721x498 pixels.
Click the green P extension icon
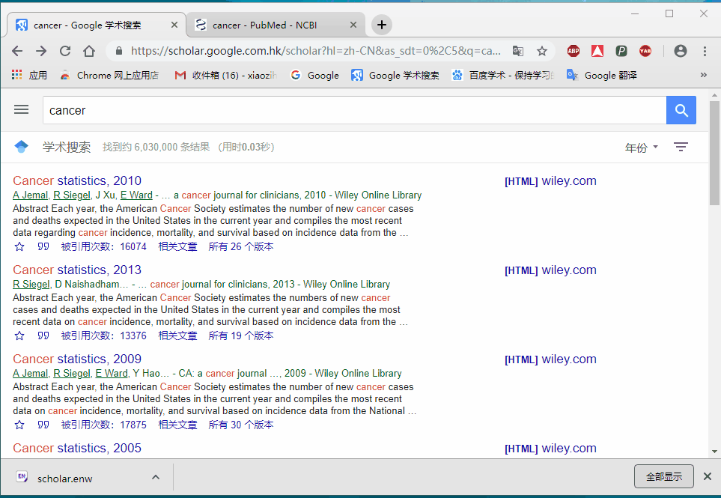point(621,51)
